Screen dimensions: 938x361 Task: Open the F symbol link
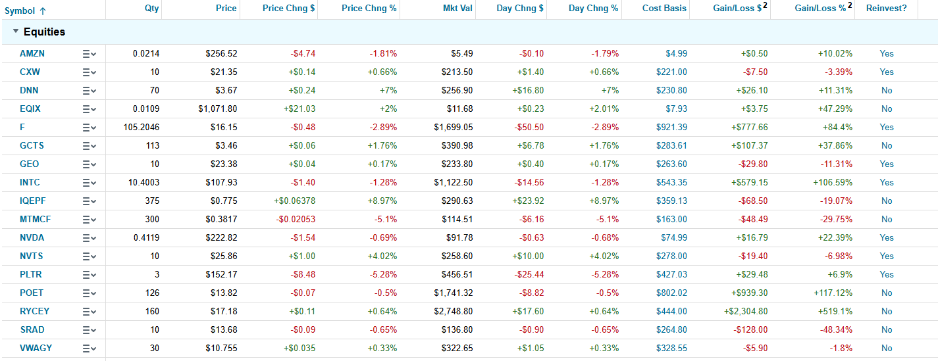pos(22,128)
